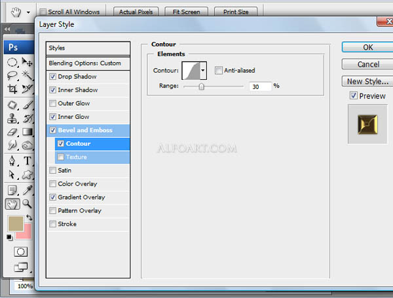Toggle Quick Mask mode
The image size is (393, 298).
point(20,252)
